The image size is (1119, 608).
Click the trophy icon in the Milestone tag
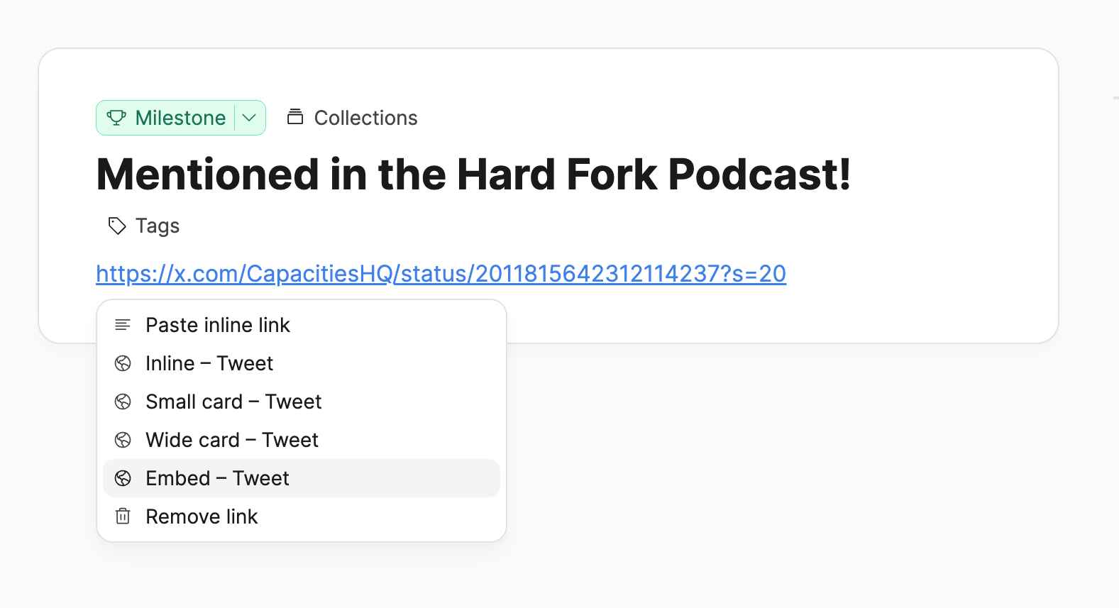click(116, 118)
